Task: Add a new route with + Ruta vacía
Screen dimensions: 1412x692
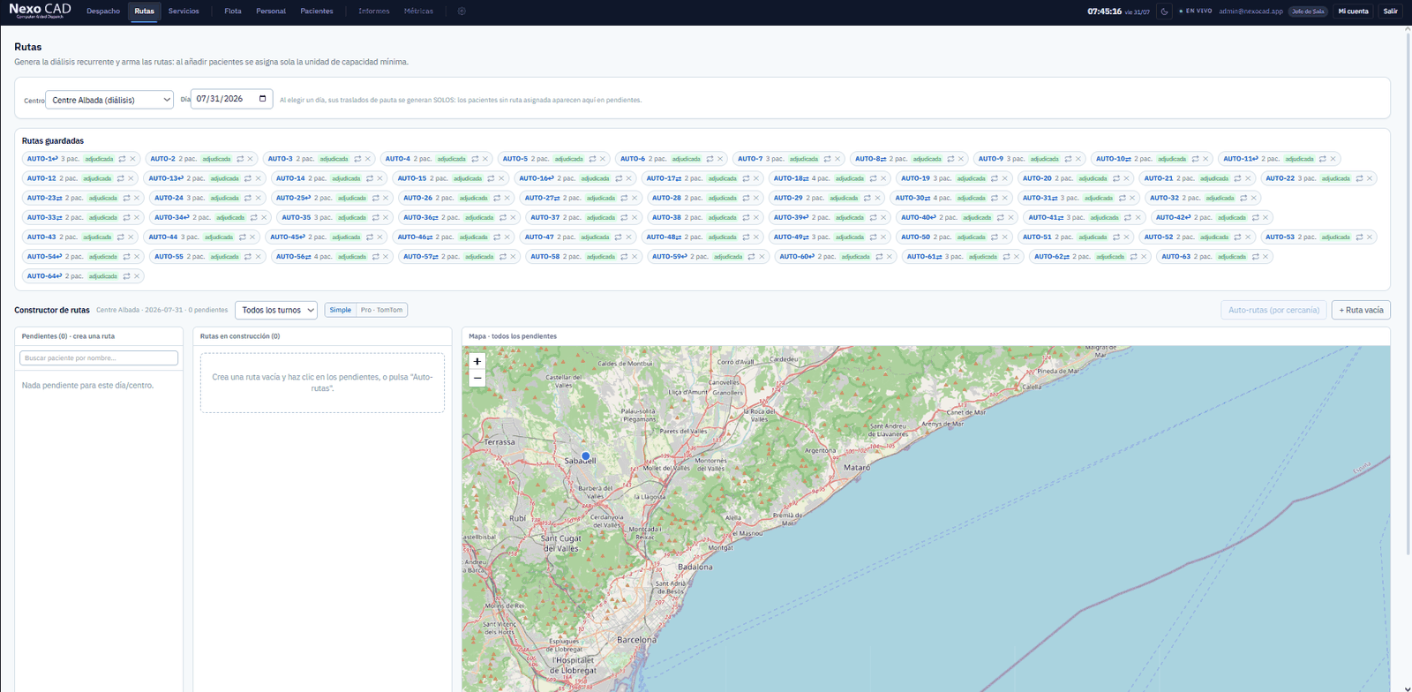Action: tap(1361, 310)
